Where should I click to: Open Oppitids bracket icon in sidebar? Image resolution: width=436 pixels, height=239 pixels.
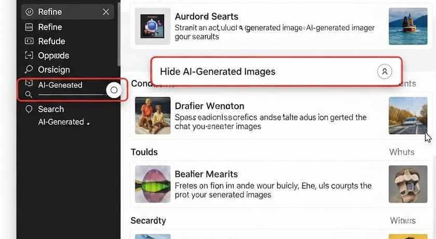(x=29, y=56)
